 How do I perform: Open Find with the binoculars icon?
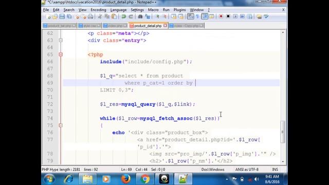[x=140, y=16]
